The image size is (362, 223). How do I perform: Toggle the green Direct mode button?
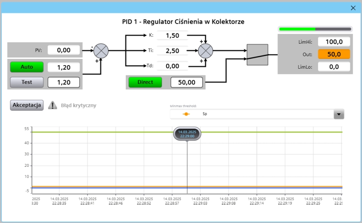[x=145, y=83]
